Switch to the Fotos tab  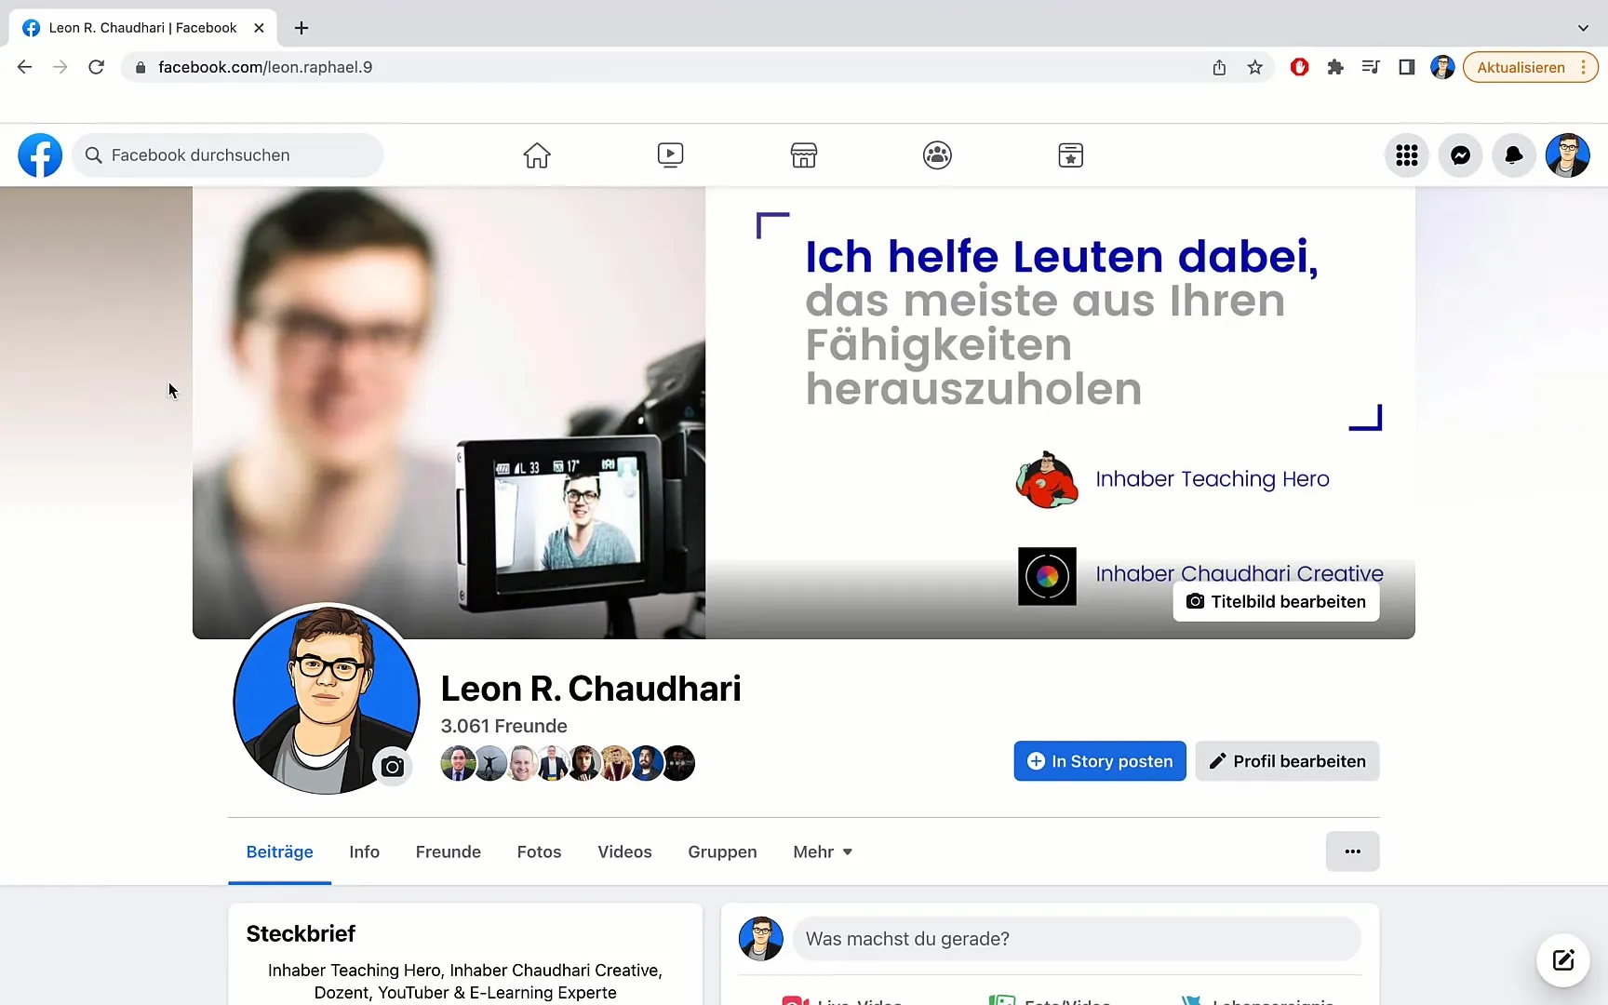coord(539,851)
